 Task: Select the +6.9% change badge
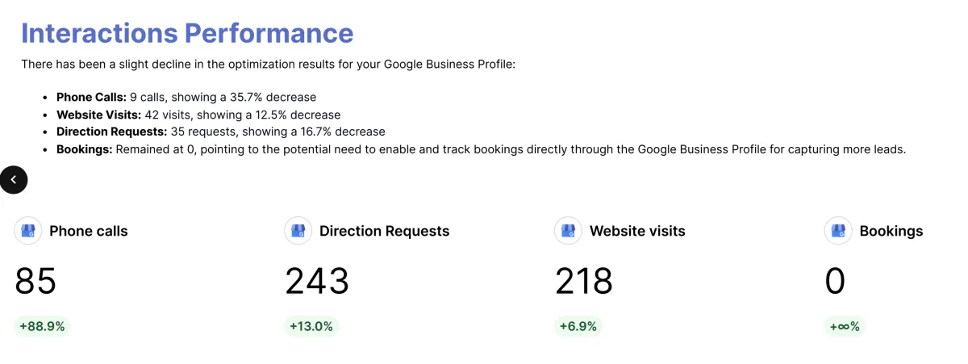578,326
